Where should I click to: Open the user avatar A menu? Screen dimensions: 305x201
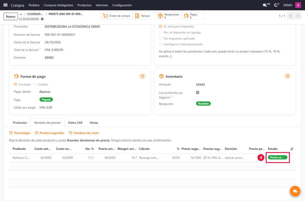pos(298,5)
